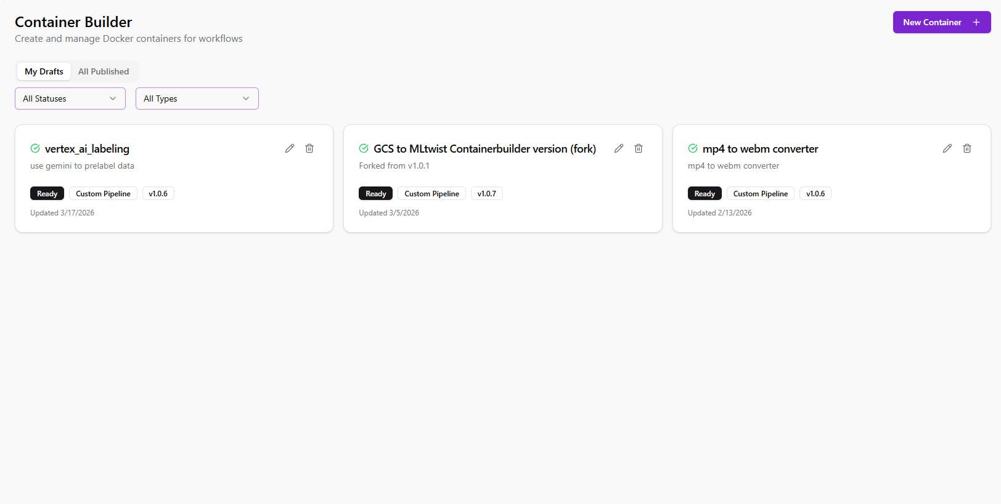Click Custom Pipeline tag on mp4 converter card

(760, 194)
